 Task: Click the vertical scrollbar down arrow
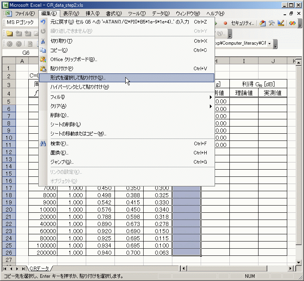(x=299, y=262)
